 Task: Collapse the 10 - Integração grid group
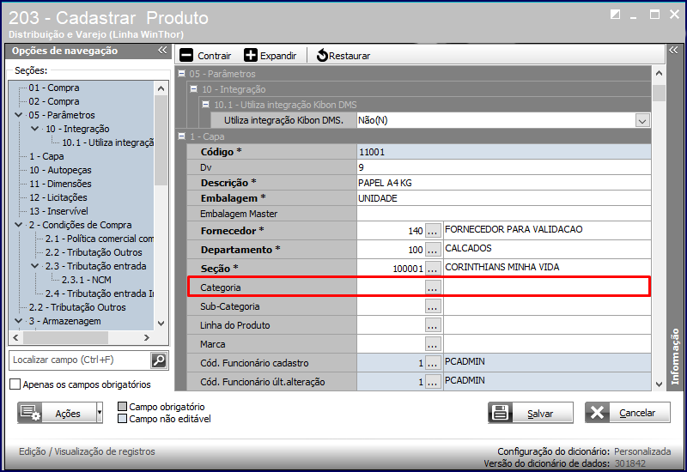194,89
